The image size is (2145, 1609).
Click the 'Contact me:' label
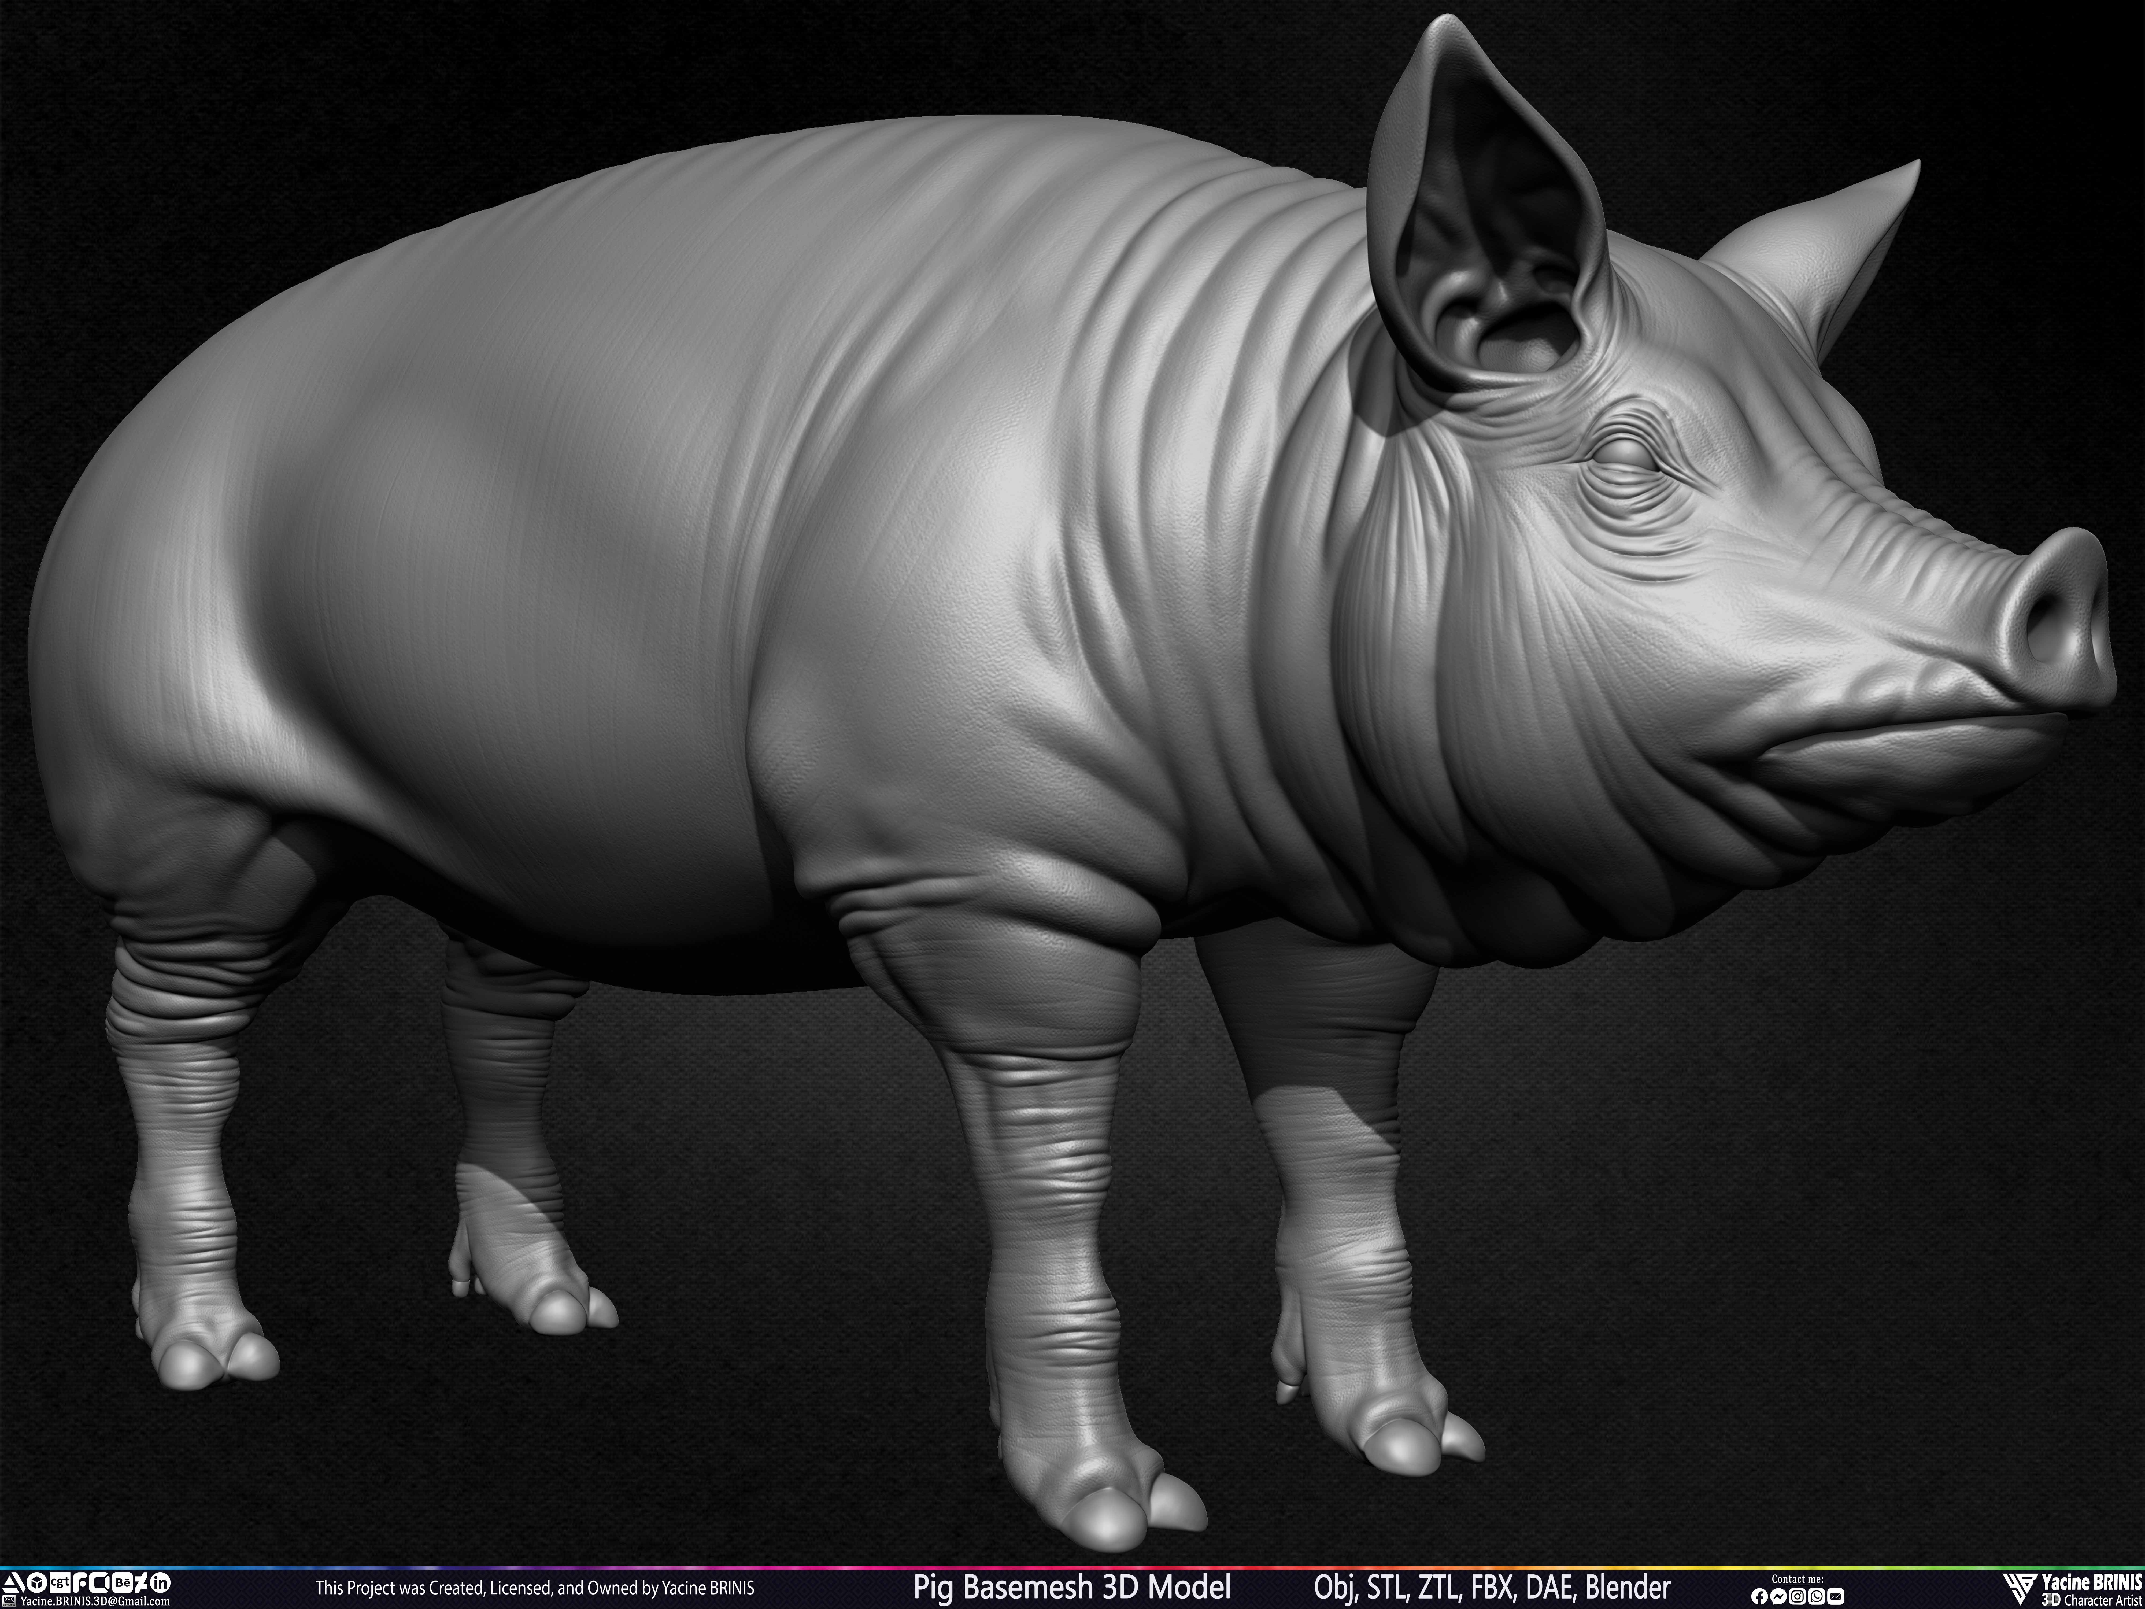tap(1798, 1579)
